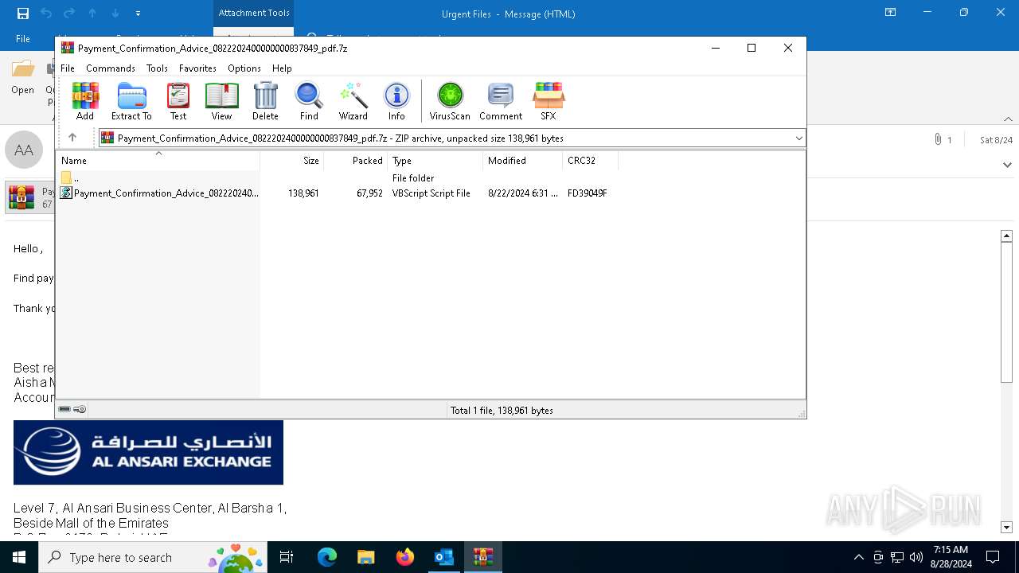Expand the message header chevron
Screen dimensions: 1019x573
coord(1008,166)
